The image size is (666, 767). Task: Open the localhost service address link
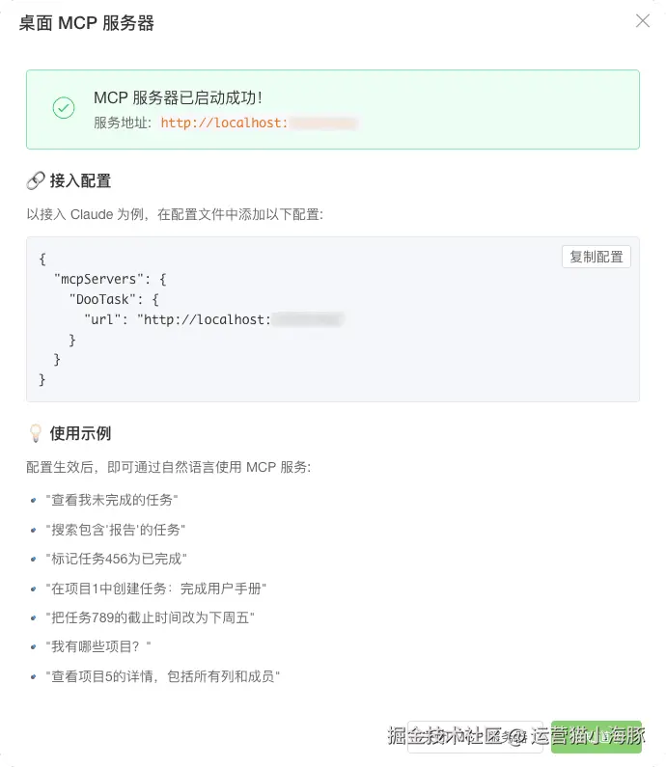(x=259, y=123)
